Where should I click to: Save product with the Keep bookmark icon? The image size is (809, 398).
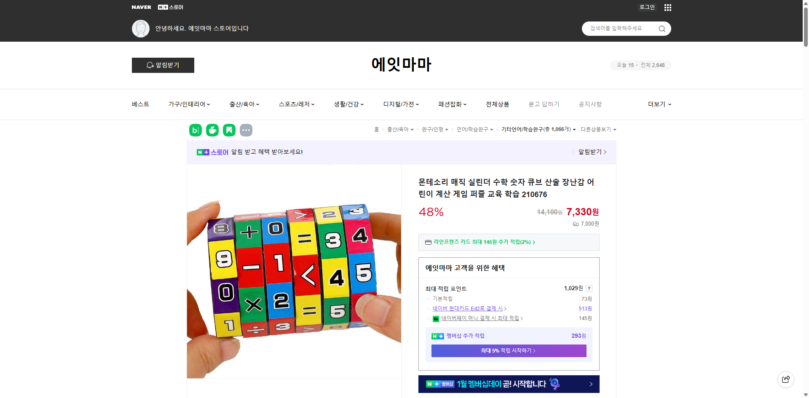tap(229, 130)
